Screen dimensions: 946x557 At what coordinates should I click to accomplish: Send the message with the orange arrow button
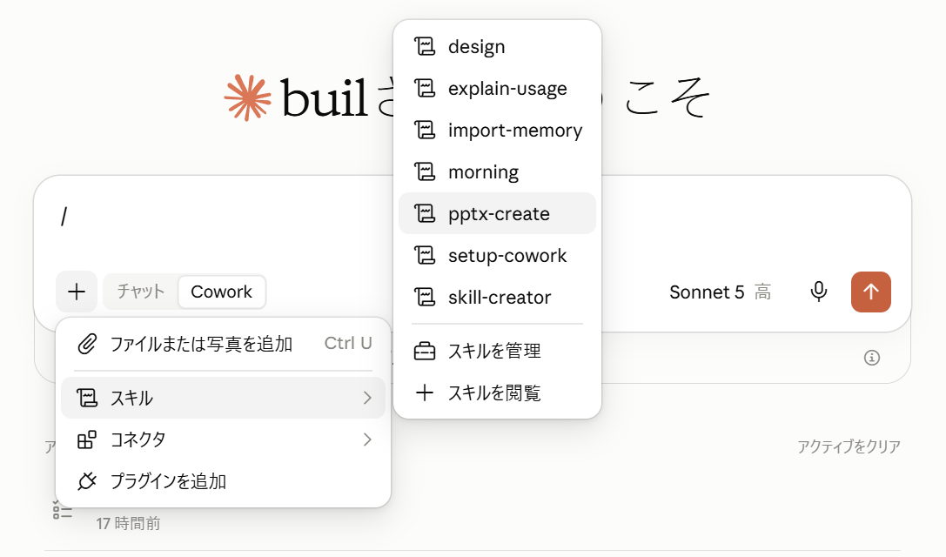(x=870, y=292)
